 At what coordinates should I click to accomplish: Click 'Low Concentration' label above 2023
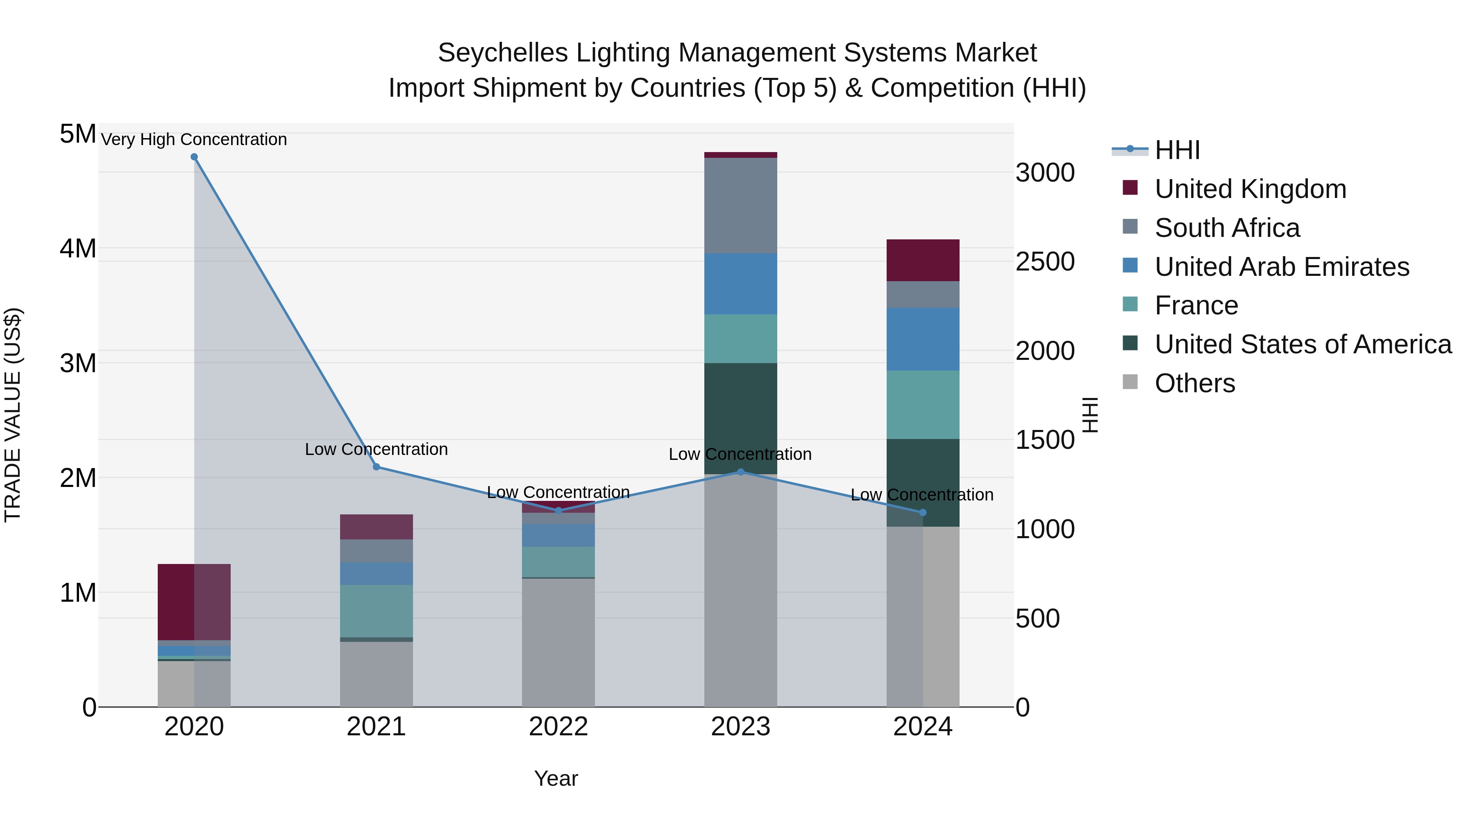tap(740, 454)
